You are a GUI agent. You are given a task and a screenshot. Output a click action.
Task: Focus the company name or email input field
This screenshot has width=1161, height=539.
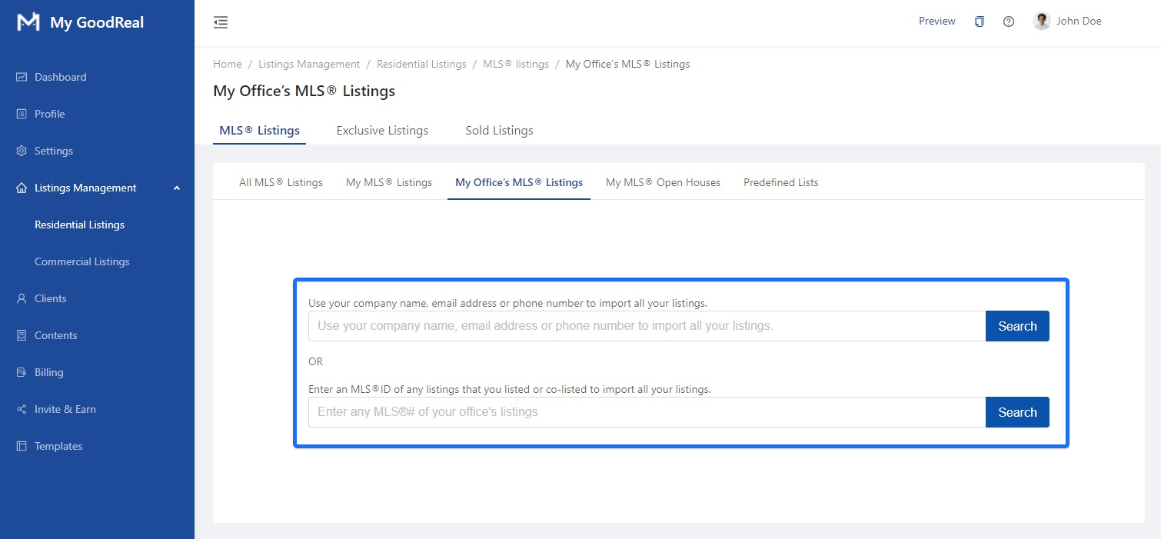646,326
